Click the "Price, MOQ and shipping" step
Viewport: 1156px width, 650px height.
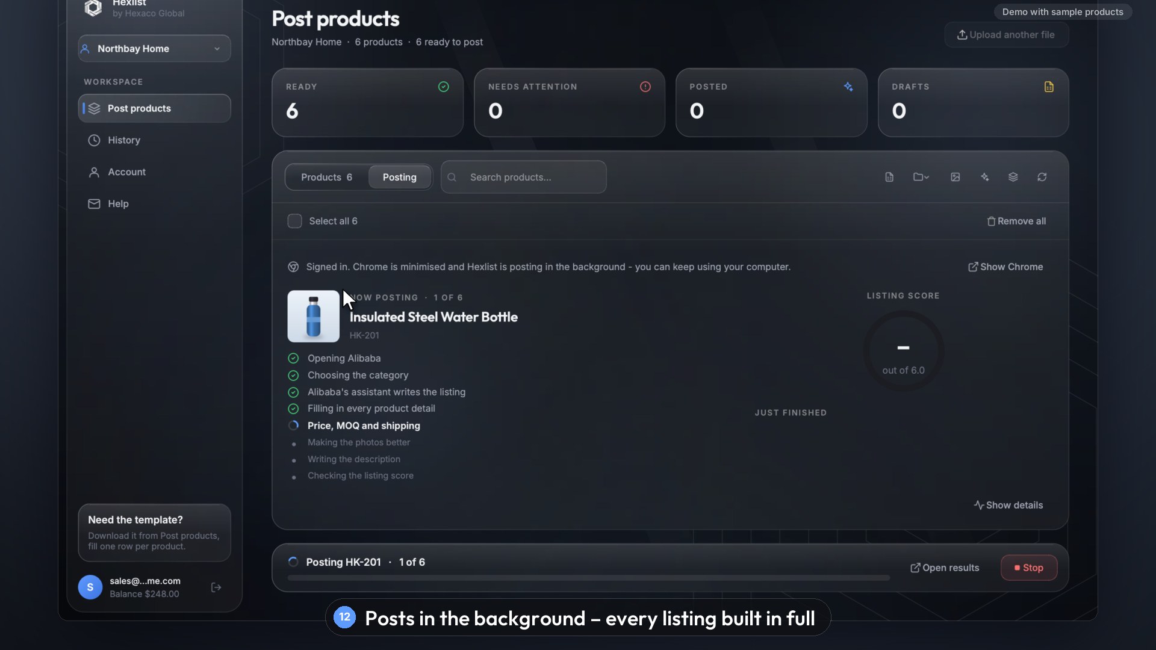(x=364, y=426)
